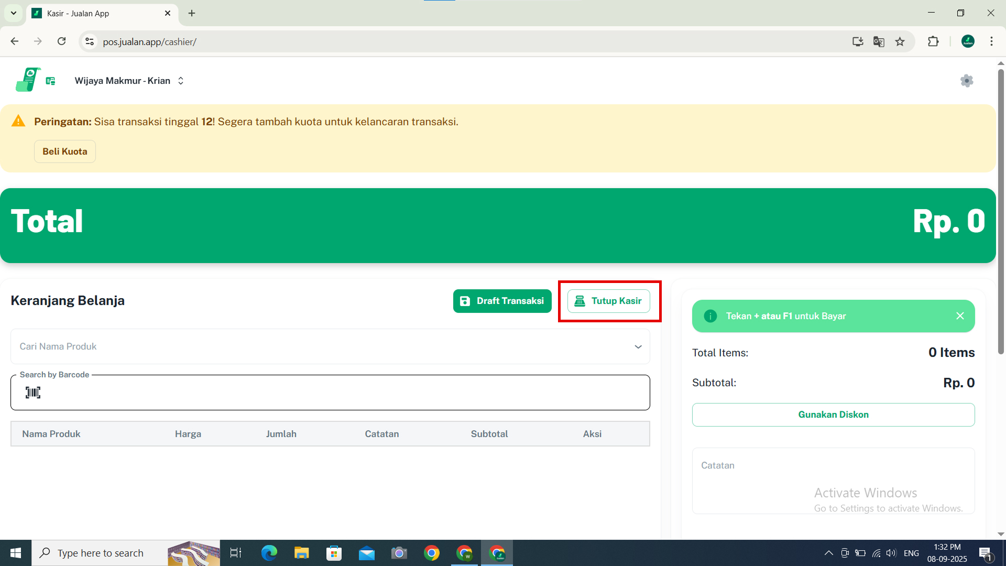Expand Chrome tab search chevron
The height and width of the screenshot is (566, 1006).
14,13
